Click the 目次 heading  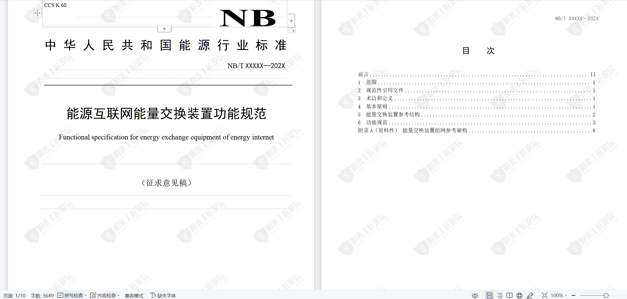tap(478, 51)
